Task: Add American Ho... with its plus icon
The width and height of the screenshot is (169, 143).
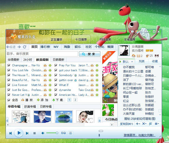Action: [97, 95]
